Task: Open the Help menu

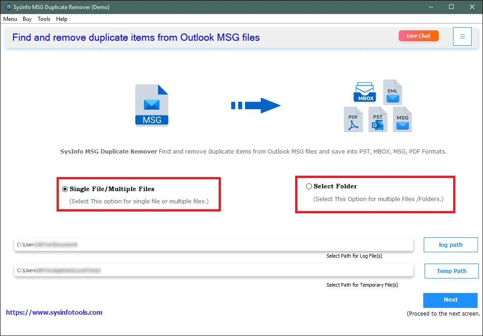Action: click(62, 19)
